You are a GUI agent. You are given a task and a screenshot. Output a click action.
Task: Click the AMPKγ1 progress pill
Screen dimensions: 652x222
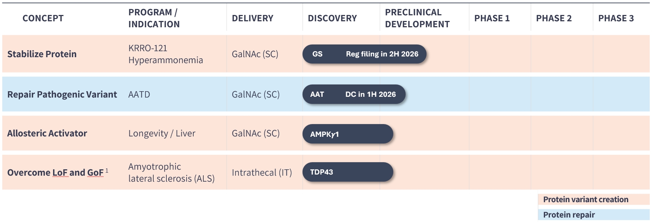[x=348, y=134]
